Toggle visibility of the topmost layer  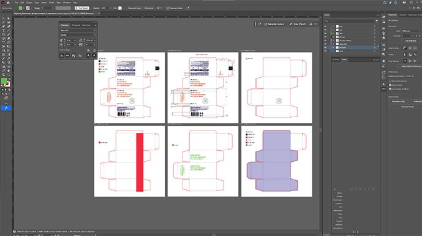point(325,26)
